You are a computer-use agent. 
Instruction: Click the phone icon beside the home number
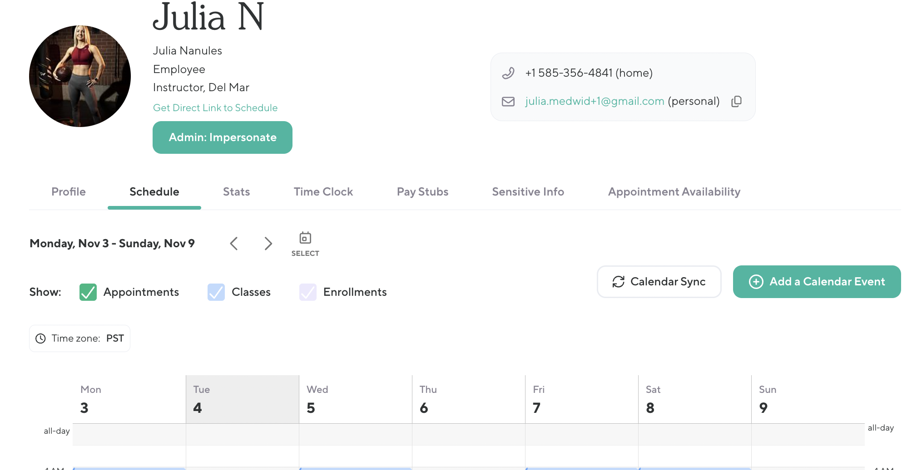pyautogui.click(x=508, y=73)
